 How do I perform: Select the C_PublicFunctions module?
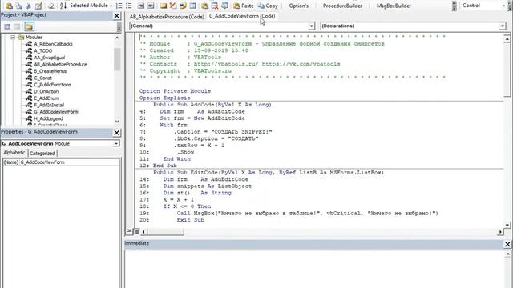pyautogui.click(x=52, y=85)
